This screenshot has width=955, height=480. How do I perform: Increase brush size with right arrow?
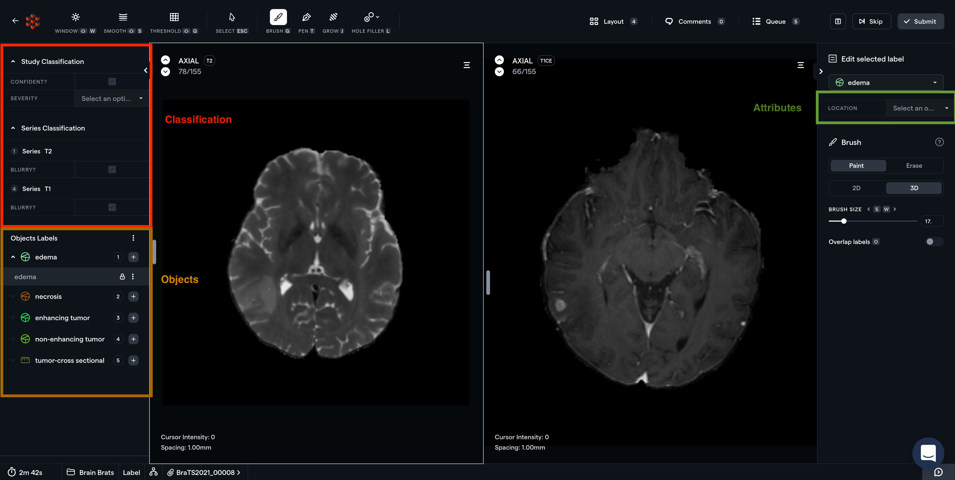895,209
